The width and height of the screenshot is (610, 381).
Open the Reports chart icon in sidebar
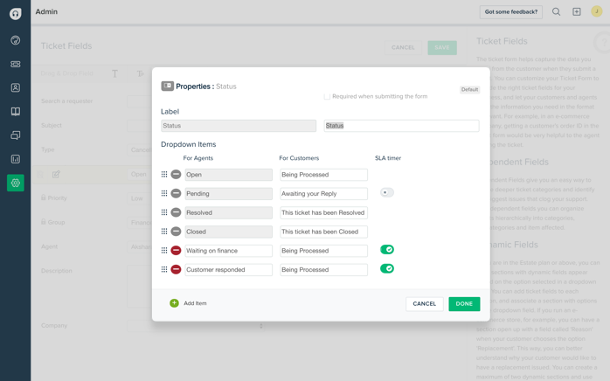15,159
